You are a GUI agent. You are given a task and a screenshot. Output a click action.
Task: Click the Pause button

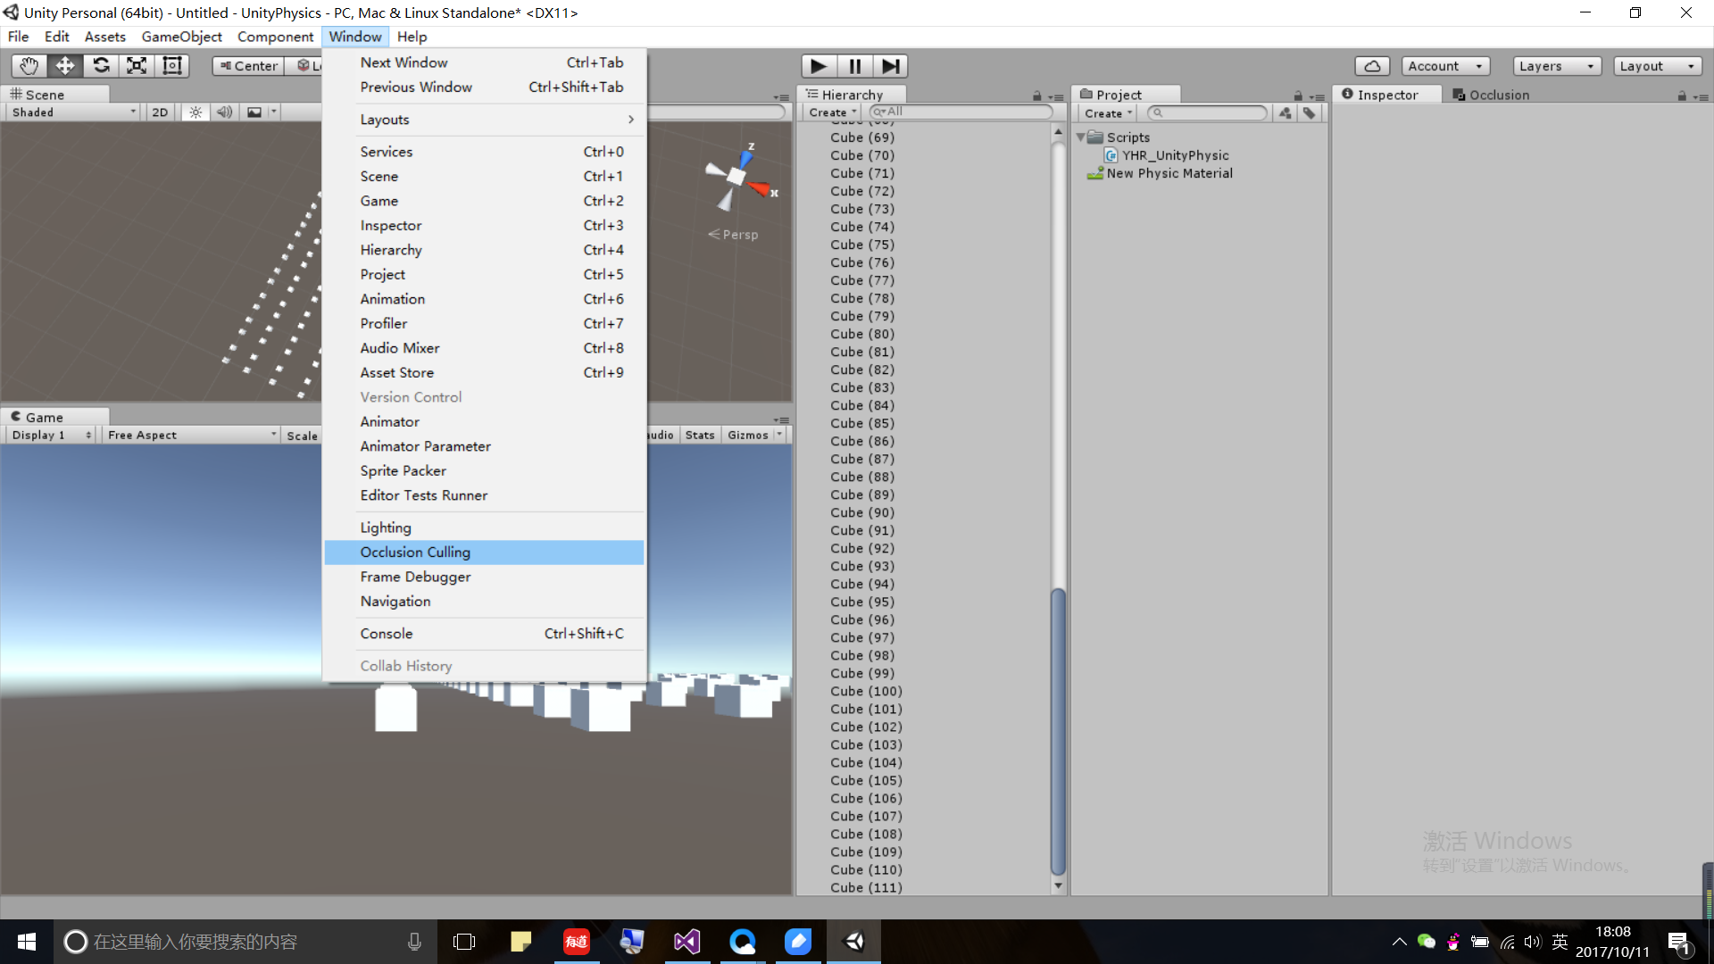click(x=854, y=66)
